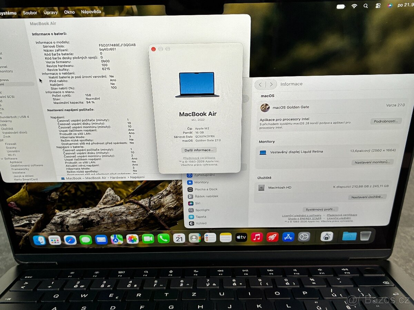This screenshot has height=310, width=414.
Task: Select Aplikace under Software
Action: pos(16,162)
